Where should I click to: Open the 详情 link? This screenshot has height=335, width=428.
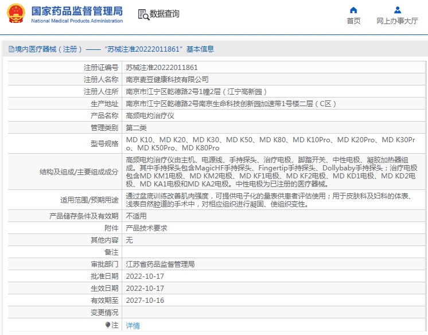tap(133, 325)
